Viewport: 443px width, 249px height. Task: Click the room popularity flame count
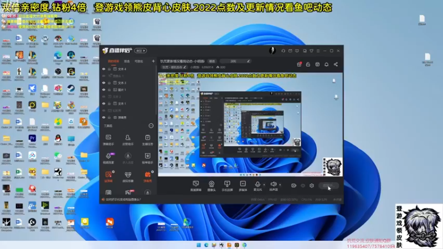tap(221, 67)
